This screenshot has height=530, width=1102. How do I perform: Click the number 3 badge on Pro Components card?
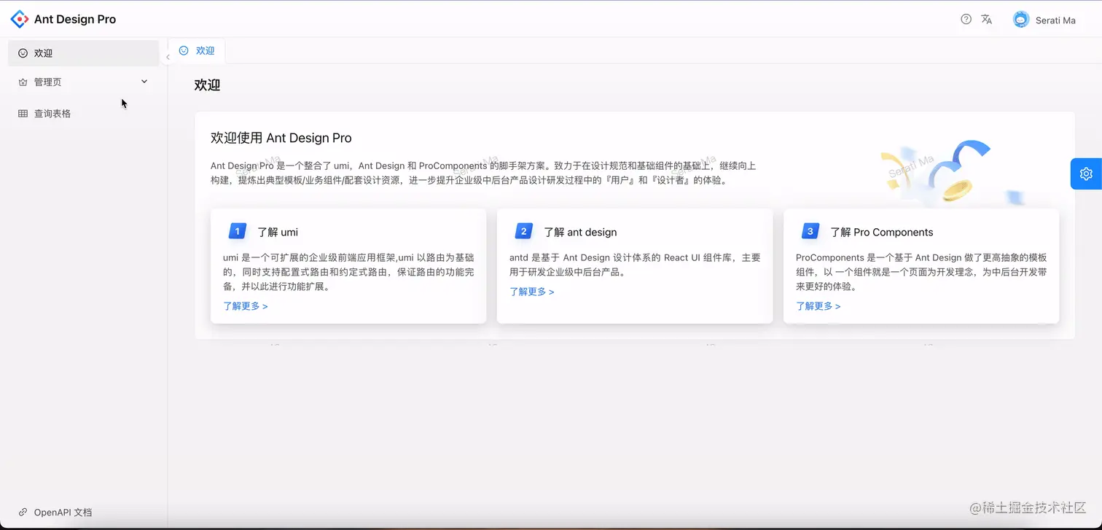pos(810,231)
